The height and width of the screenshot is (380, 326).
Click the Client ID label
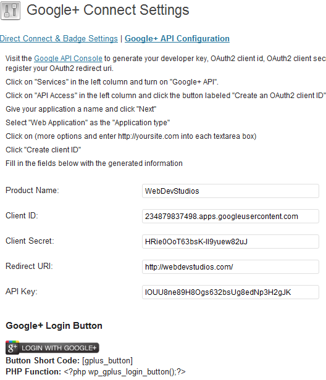(22, 216)
